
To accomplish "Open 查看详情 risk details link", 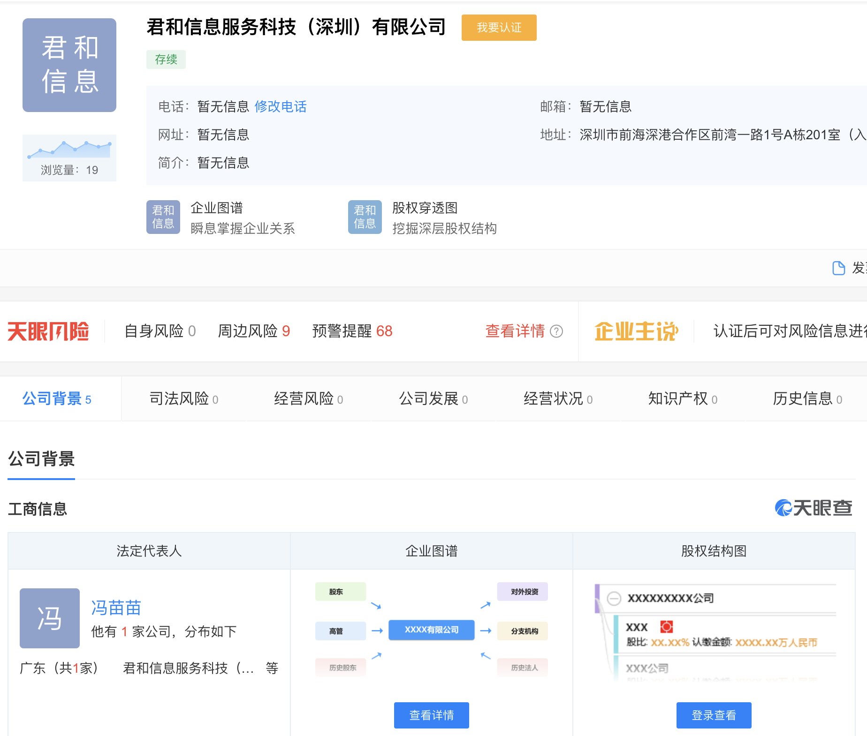I will (x=515, y=331).
